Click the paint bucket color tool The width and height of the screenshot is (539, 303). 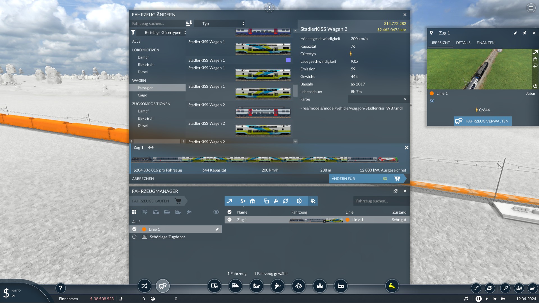tap(313, 201)
